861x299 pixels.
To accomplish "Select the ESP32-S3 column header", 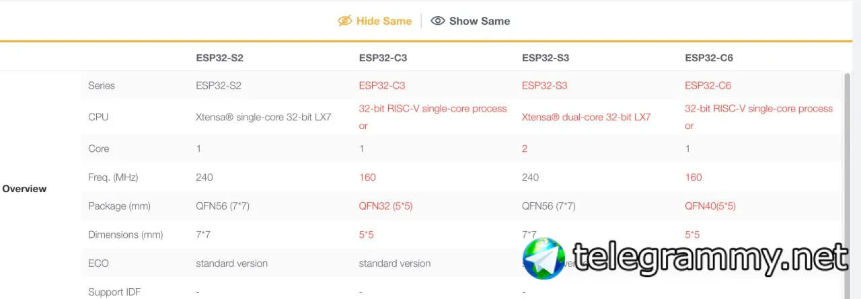I will (546, 58).
